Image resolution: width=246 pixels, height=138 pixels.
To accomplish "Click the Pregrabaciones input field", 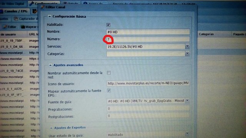I will [x=148, y=108].
